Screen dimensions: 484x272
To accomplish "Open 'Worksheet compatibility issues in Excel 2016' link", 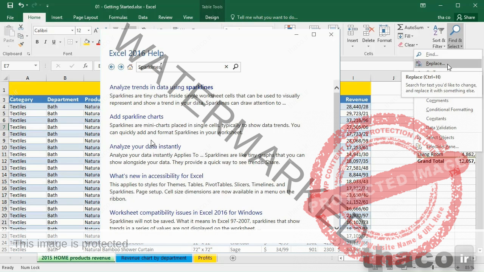I will (186, 213).
